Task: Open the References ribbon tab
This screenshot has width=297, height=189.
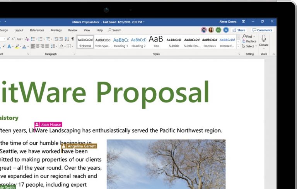Action: pos(37,30)
